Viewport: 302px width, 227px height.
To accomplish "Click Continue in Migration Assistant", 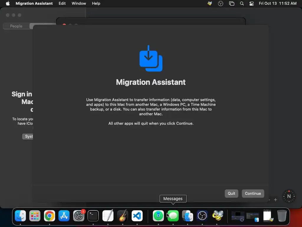I will point(253,193).
